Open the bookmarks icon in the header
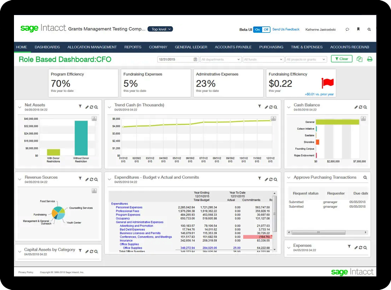Viewport: 391px width, 290px height. click(x=358, y=29)
